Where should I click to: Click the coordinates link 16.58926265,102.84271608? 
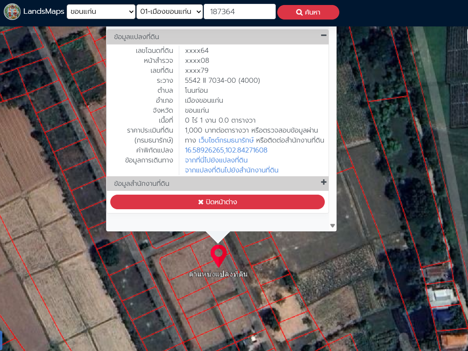226,150
